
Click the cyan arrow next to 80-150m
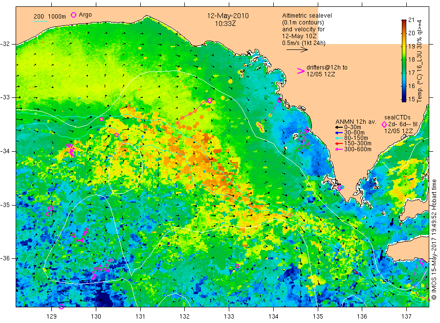pos(339,138)
